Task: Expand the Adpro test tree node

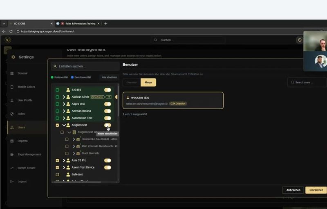Action: (64, 104)
